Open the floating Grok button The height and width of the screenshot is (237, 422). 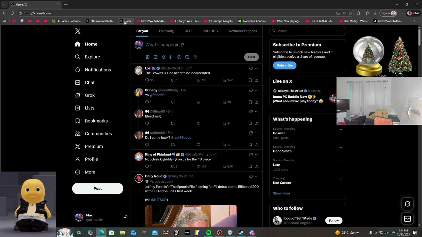[407, 204]
